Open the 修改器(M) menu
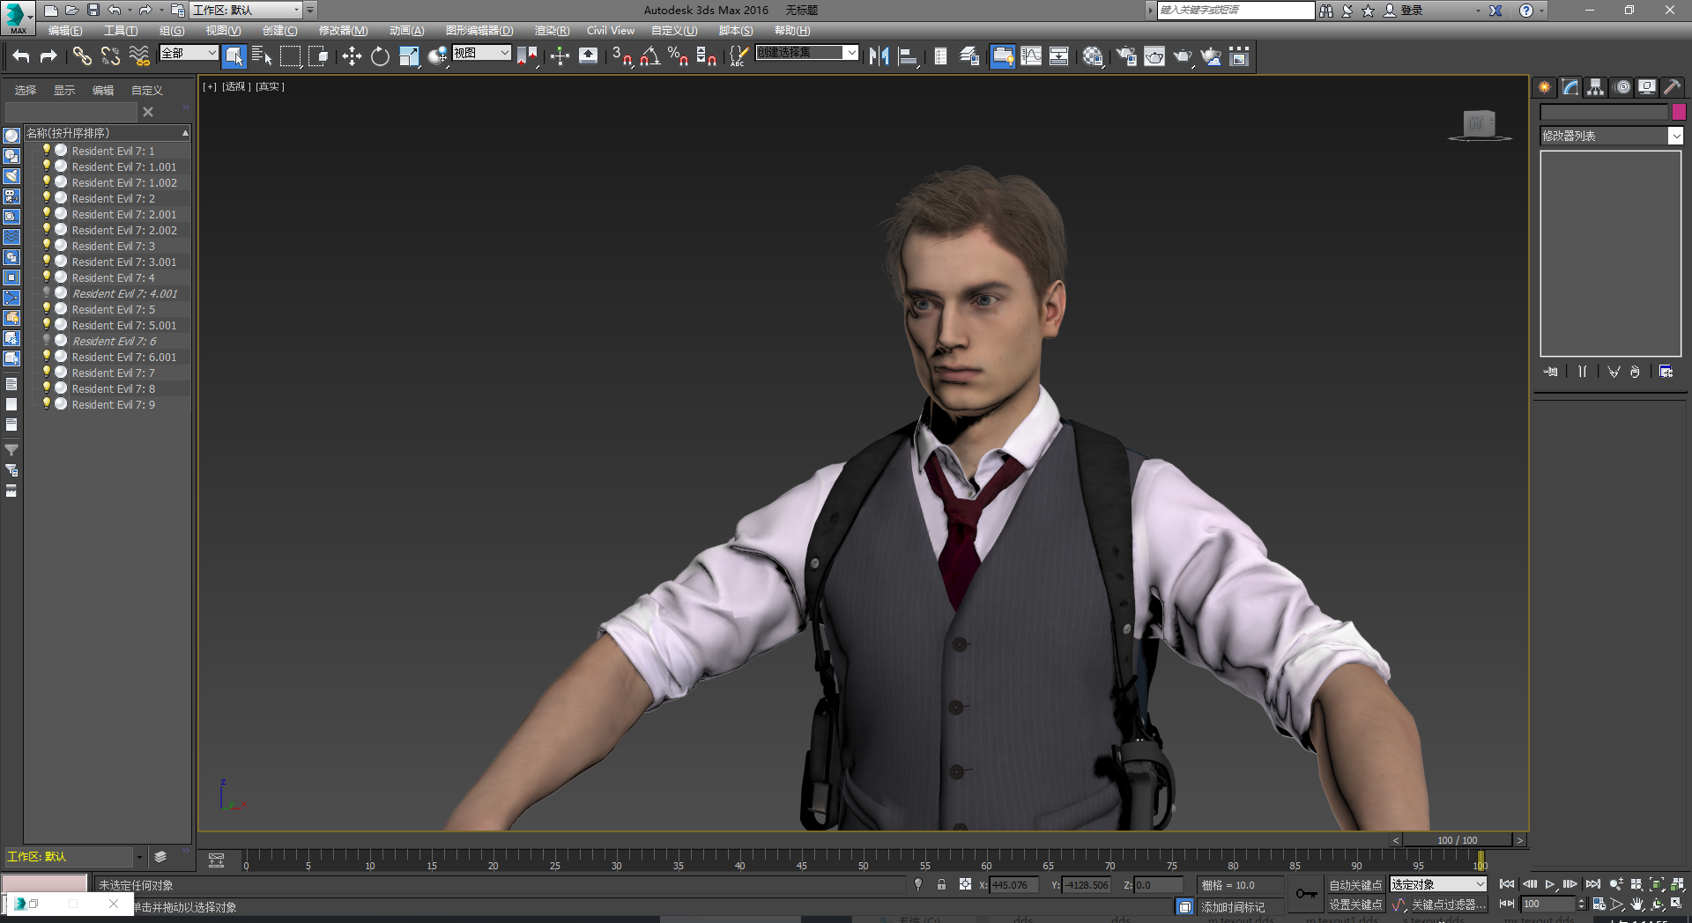This screenshot has height=923, width=1692. coord(343,31)
